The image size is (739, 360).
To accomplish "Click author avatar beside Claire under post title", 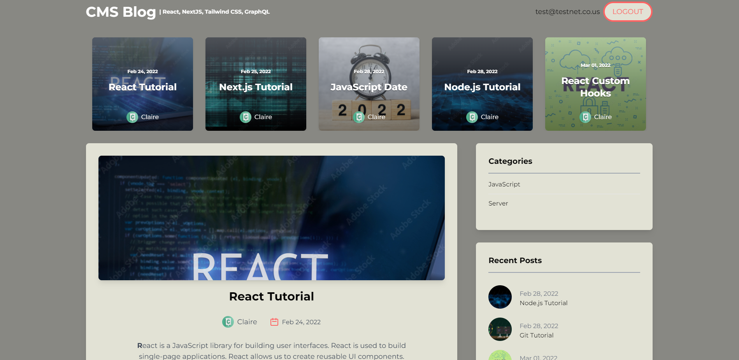I will pyautogui.click(x=228, y=322).
